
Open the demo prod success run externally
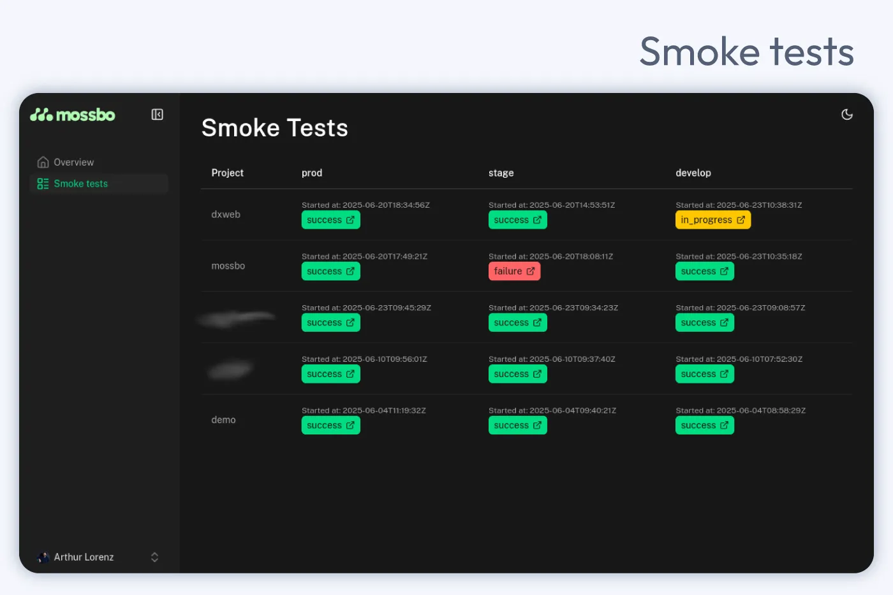coord(330,425)
